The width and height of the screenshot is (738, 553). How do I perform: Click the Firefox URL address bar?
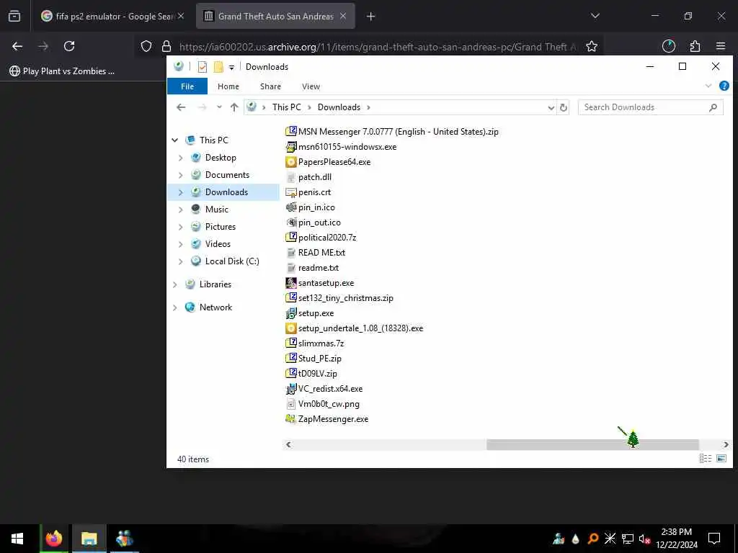378,47
